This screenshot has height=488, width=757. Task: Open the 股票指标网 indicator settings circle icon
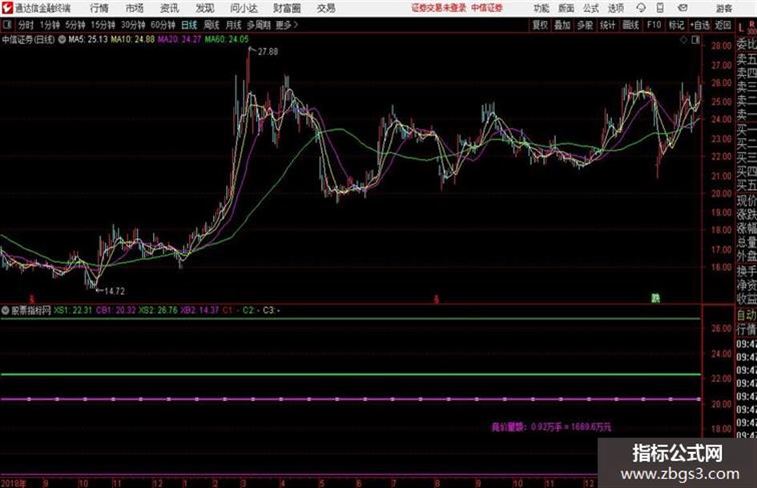click(6, 310)
